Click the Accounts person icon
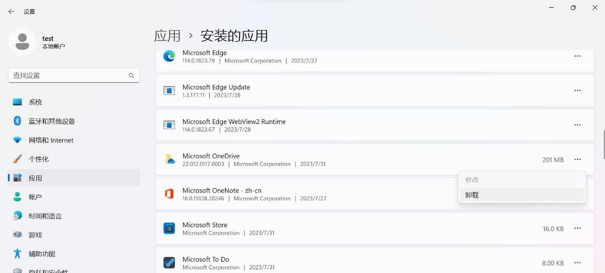This screenshot has width=605, height=273. [18, 197]
